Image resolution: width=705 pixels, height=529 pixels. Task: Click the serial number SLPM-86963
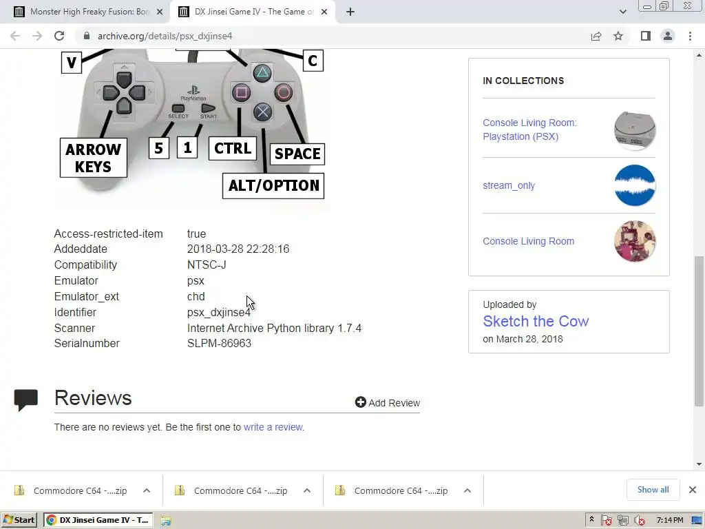219,343
